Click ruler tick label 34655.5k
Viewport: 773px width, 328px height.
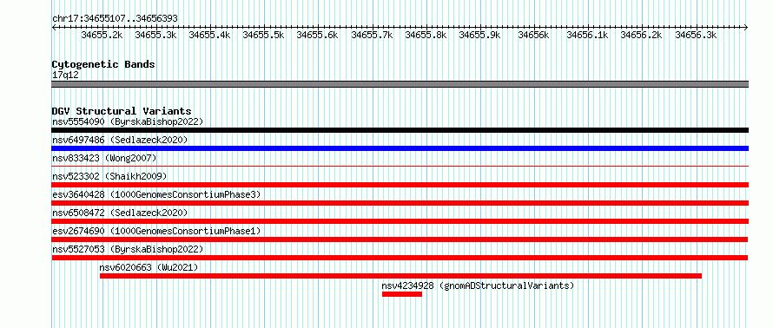(264, 36)
